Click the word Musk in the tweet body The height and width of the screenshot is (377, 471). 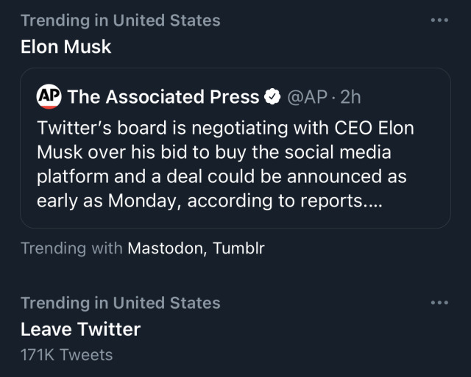tap(57, 152)
